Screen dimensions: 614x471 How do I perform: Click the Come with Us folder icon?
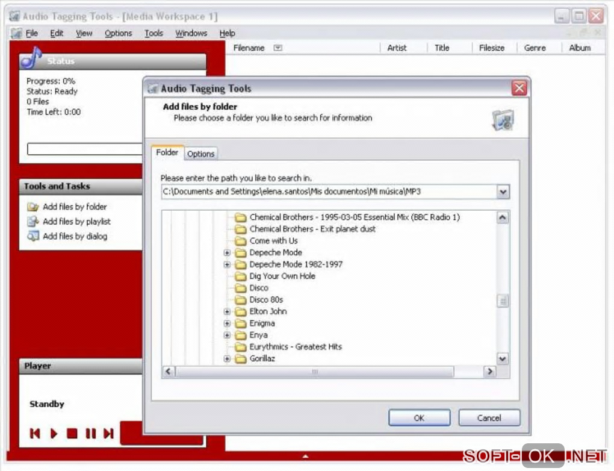point(240,240)
